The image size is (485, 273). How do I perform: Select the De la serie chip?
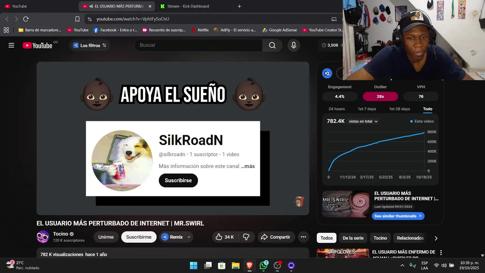coord(353,238)
